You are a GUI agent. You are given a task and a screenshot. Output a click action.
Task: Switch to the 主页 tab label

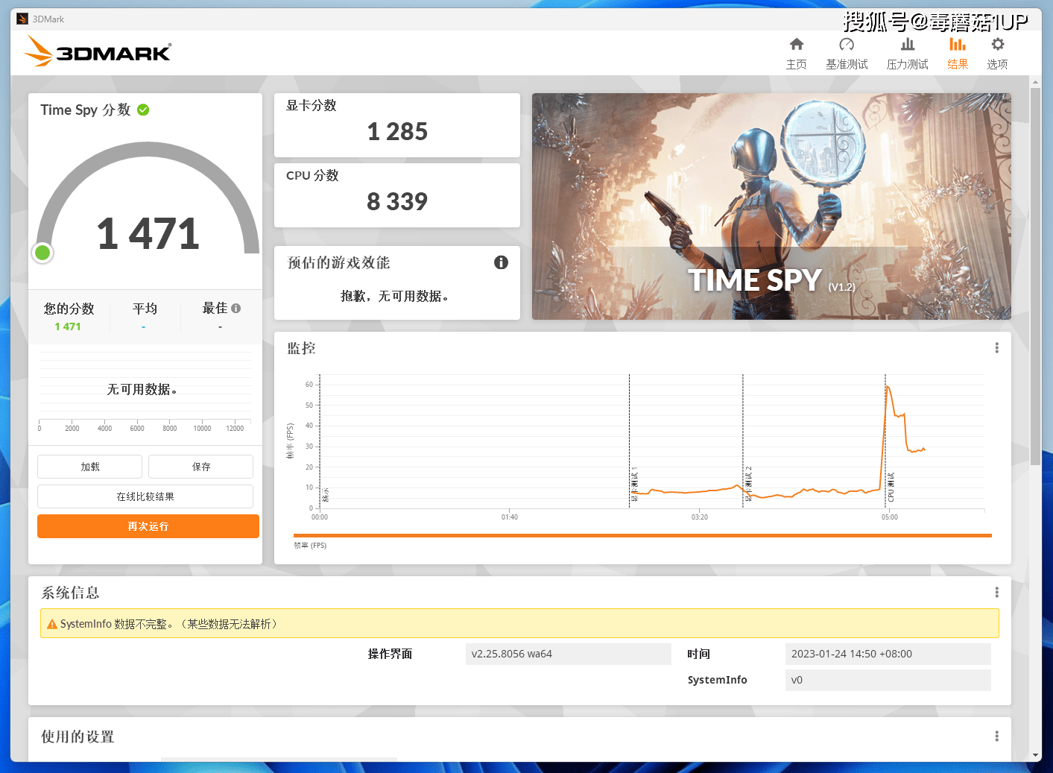pos(797,64)
